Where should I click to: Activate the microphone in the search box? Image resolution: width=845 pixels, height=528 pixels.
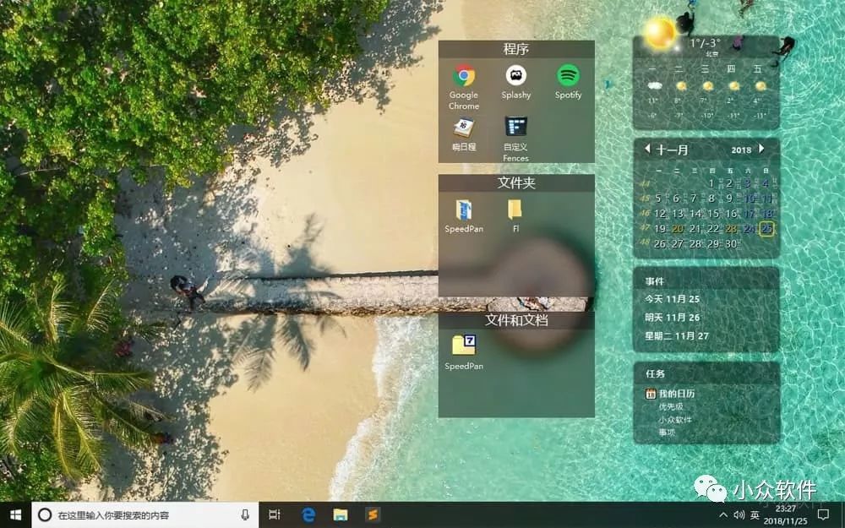pos(245,515)
